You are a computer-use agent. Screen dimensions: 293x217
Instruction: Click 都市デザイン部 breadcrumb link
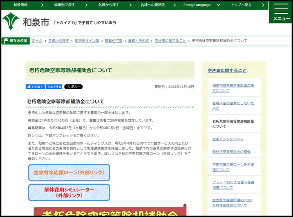[x=87, y=41]
